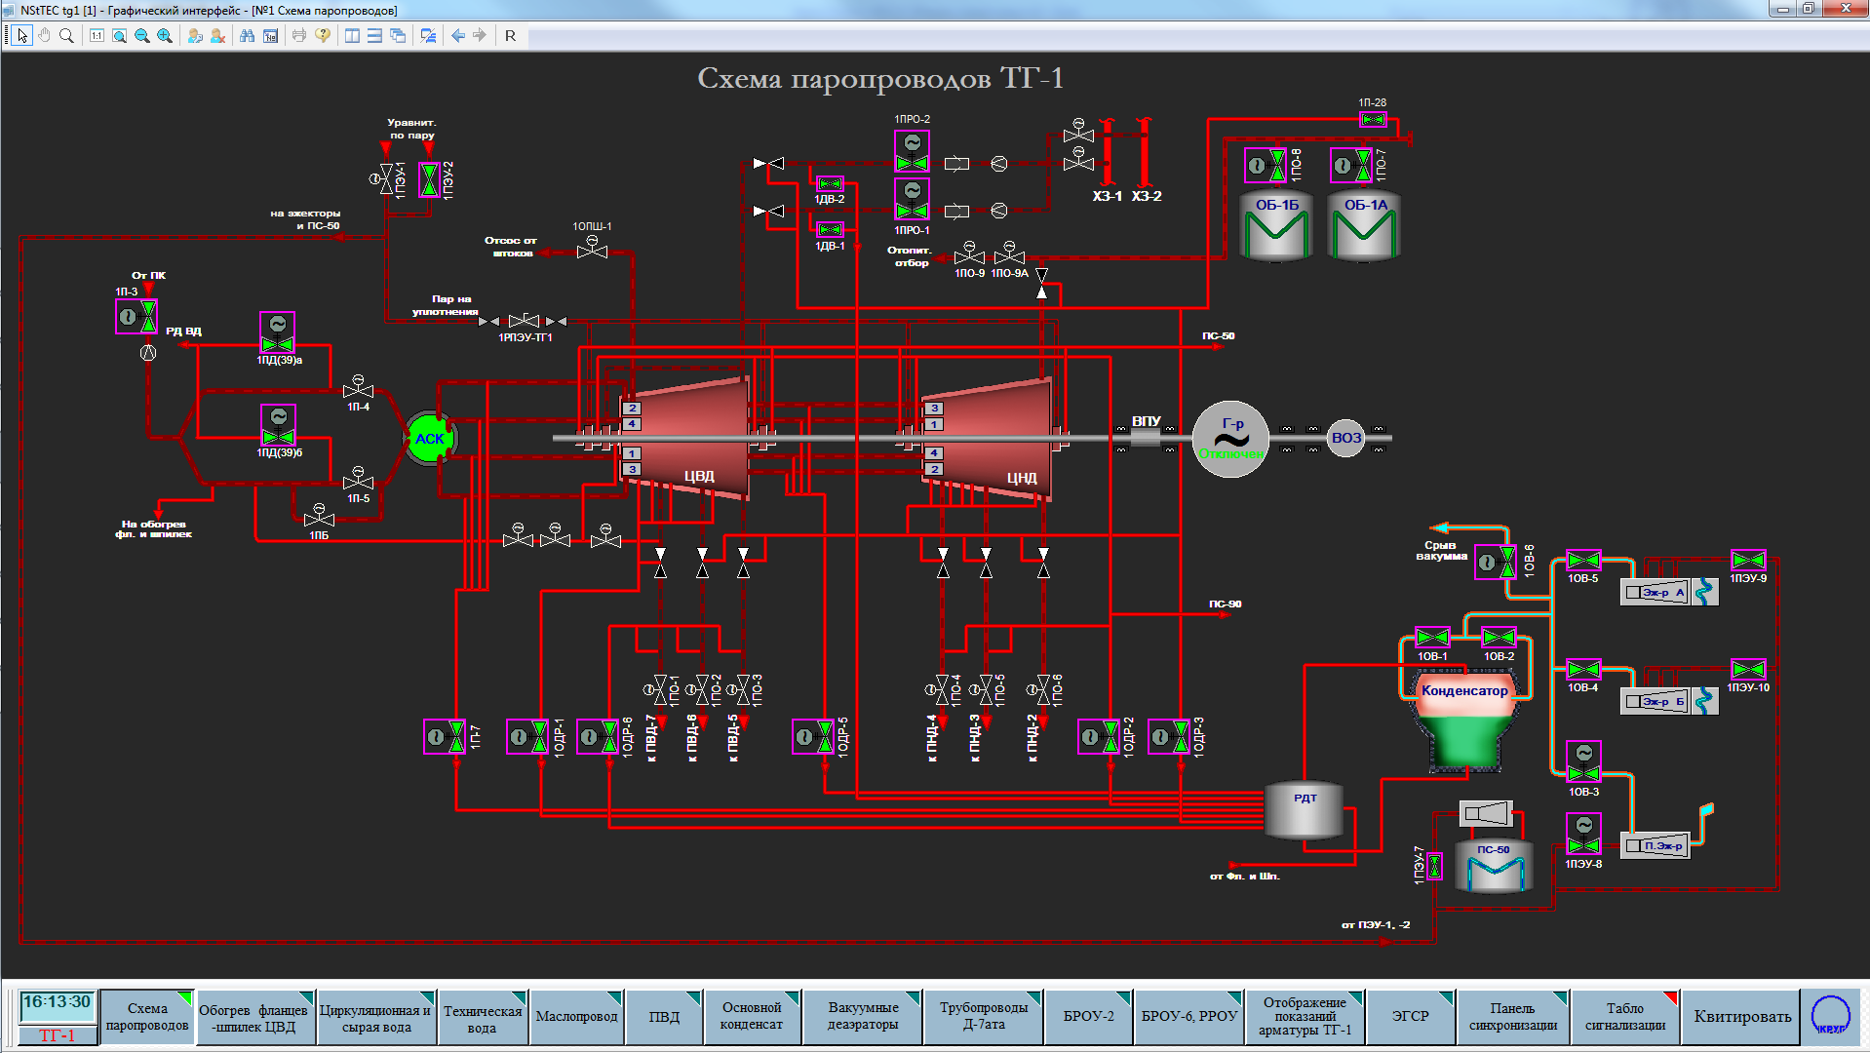Click the zoom out magnifier icon

click(142, 36)
